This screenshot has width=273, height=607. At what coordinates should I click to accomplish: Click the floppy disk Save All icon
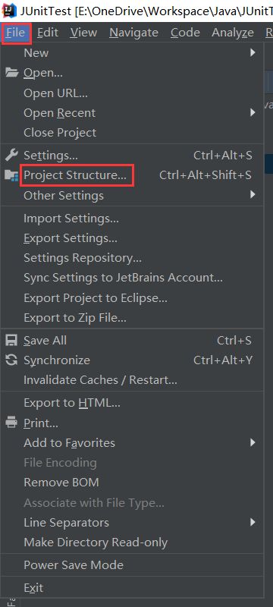[11, 341]
